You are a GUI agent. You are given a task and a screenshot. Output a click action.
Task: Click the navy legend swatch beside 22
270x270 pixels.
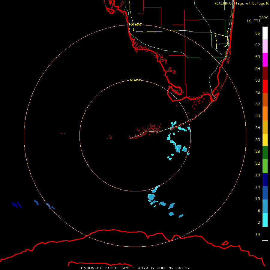(265, 180)
